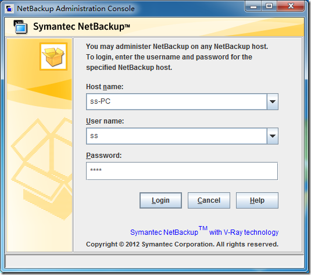Click the yellow open box icon

click(x=53, y=57)
